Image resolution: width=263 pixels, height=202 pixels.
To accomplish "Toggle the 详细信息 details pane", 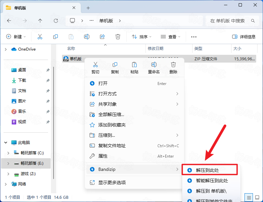I will tap(244, 37).
